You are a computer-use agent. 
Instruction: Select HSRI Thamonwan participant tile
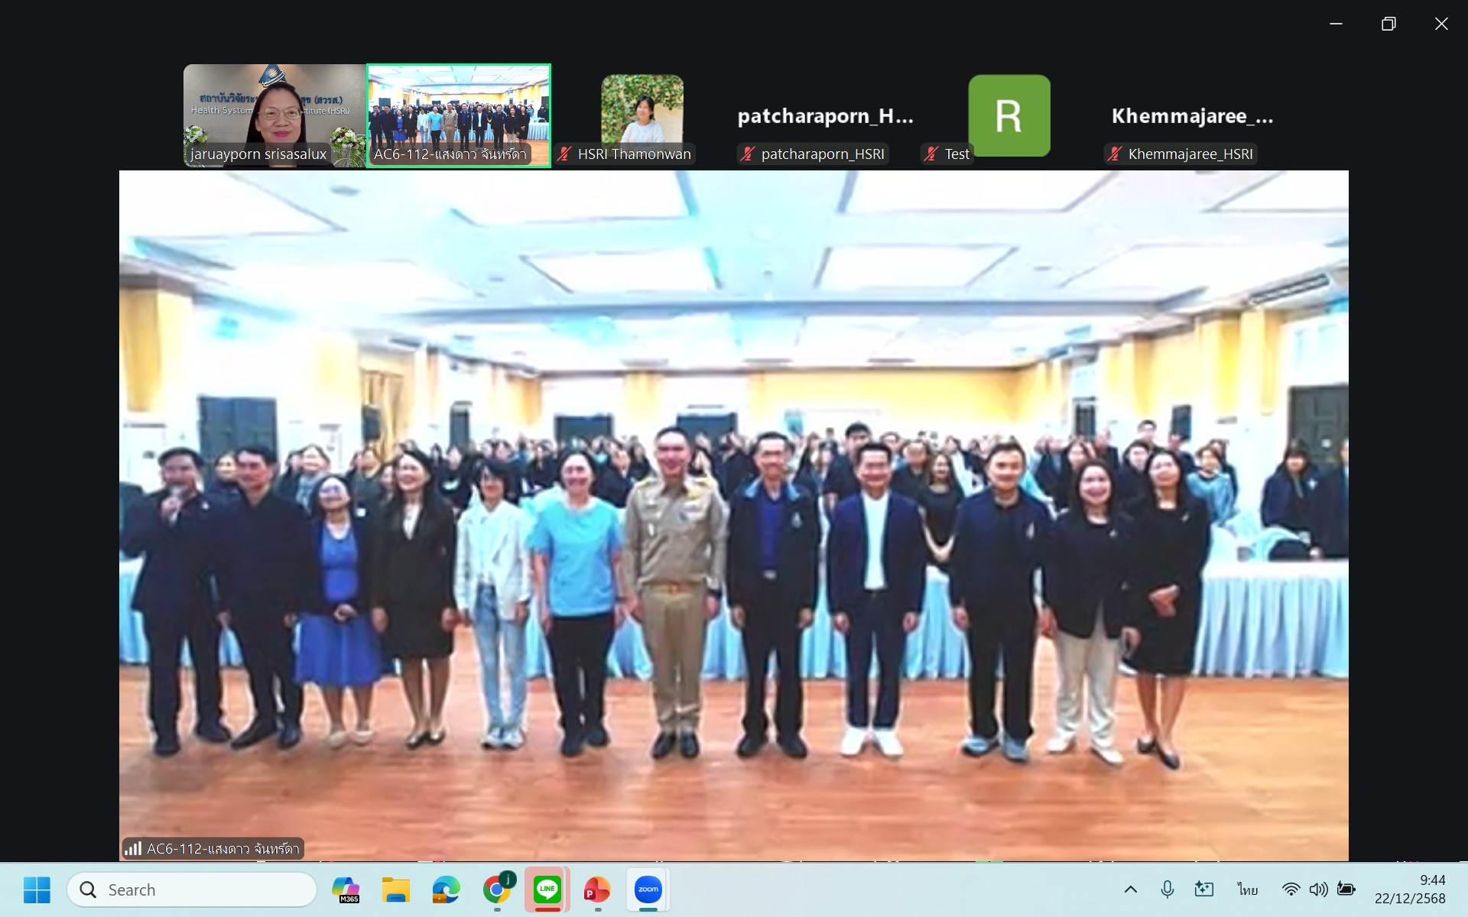[642, 115]
